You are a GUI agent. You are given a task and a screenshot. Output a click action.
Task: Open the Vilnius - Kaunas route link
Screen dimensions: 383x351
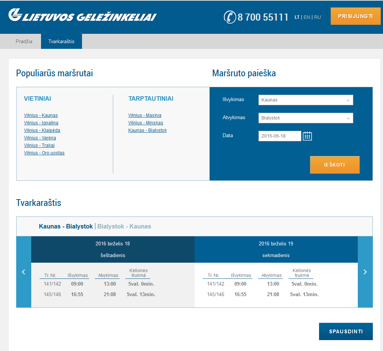click(x=41, y=115)
